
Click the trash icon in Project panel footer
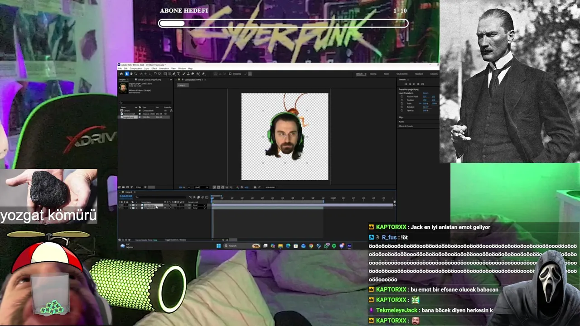pyautogui.click(x=145, y=187)
